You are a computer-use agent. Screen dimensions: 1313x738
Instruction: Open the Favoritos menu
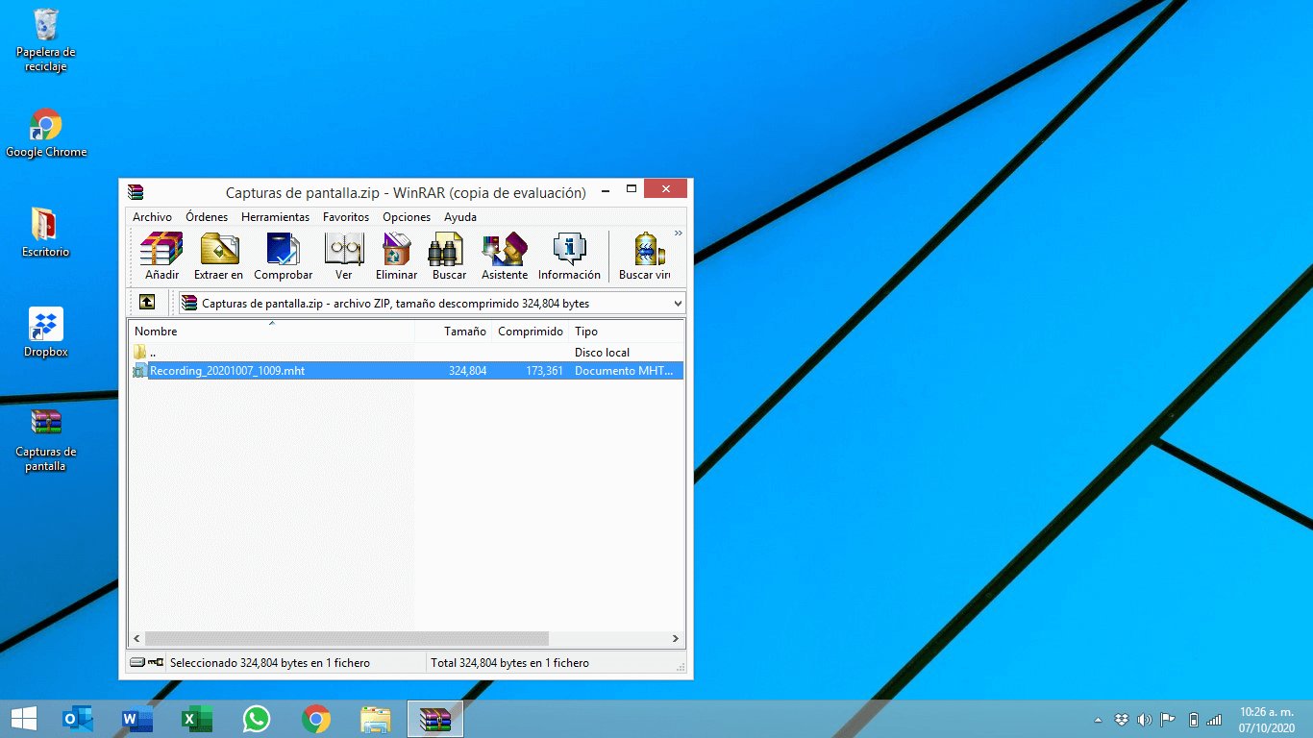(346, 217)
